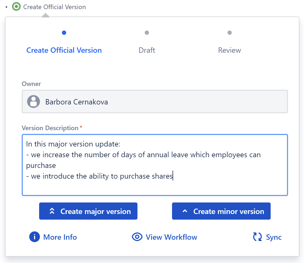This screenshot has width=306, height=263.
Task: Click the Sync link text
Action: [x=274, y=237]
